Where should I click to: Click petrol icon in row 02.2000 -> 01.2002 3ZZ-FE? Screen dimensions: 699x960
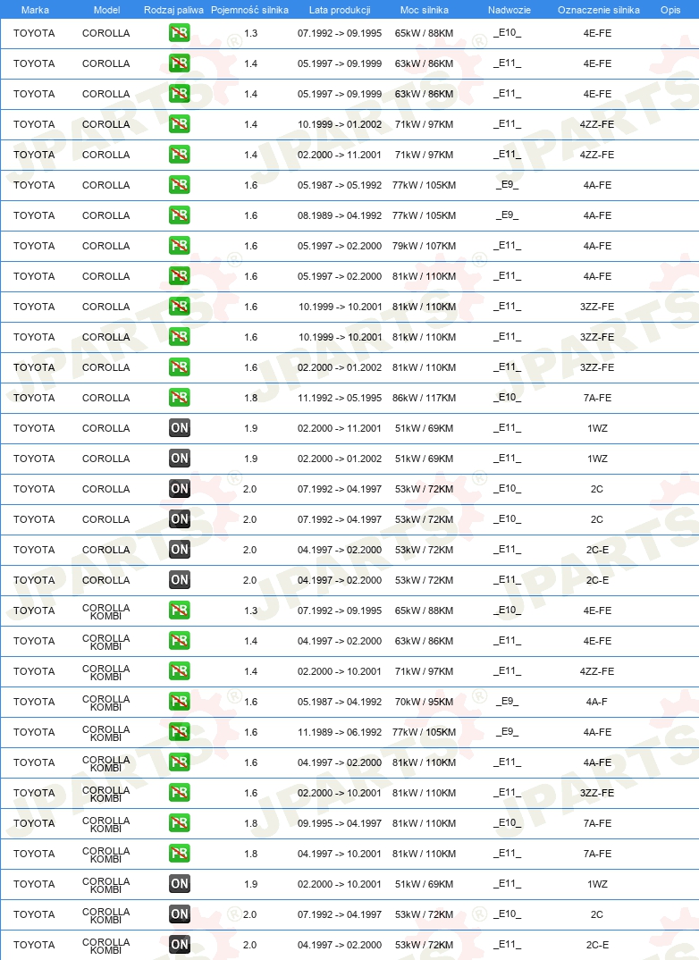tap(180, 367)
